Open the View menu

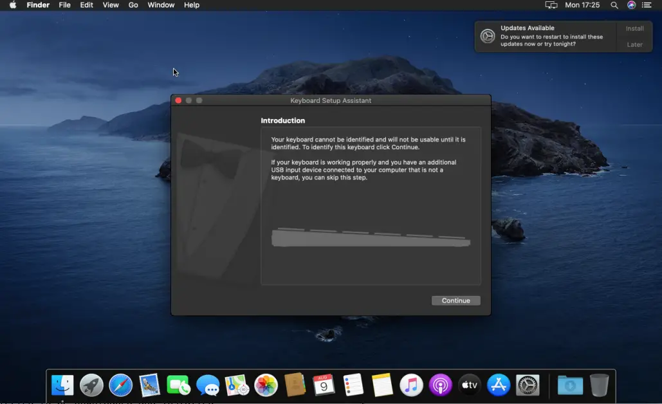pos(111,5)
